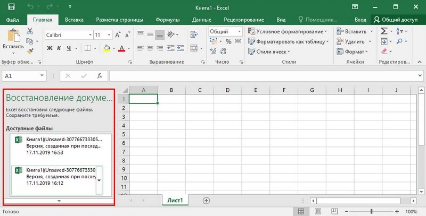Switch to the Данные tab
Image resolution: width=426 pixels, height=216 pixels.
202,20
